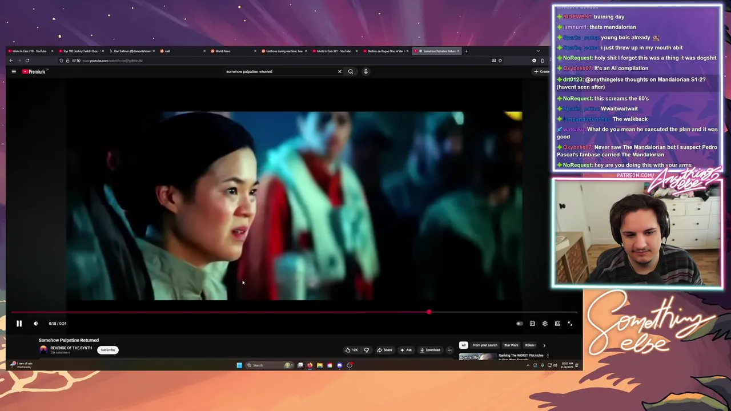Open REVENGE OF THE SYNTH channel name link

pos(71,348)
